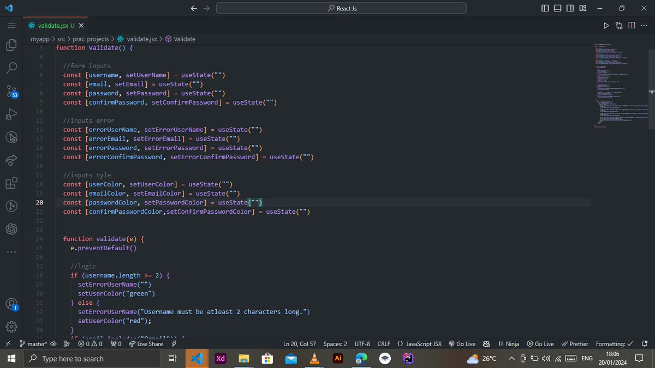Start a Live Share session
This screenshot has width=655, height=368.
(x=145, y=343)
